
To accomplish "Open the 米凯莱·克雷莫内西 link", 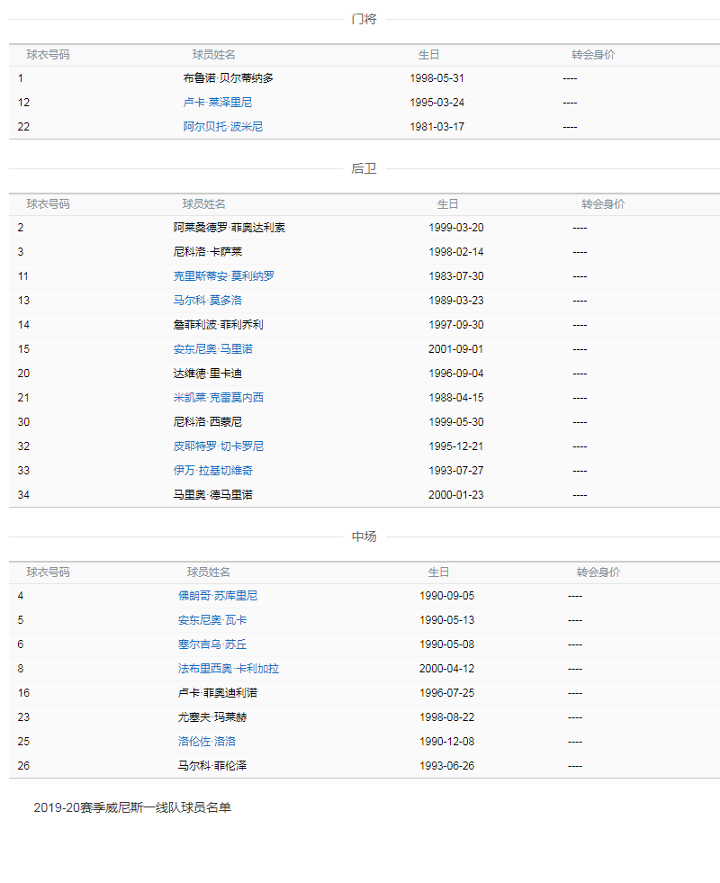I will tap(218, 398).
